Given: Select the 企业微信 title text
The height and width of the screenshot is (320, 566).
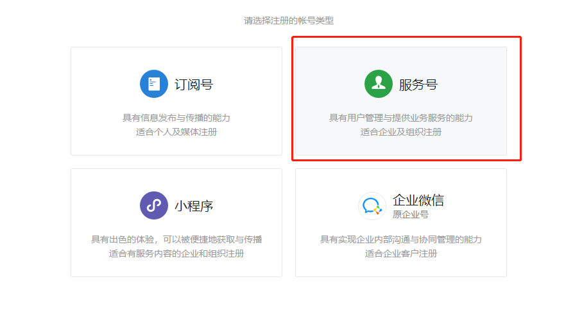Looking at the screenshot, I should click(418, 200).
